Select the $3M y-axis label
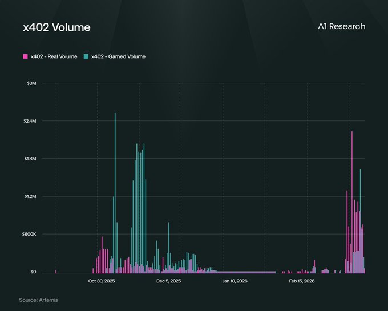 tap(31, 83)
